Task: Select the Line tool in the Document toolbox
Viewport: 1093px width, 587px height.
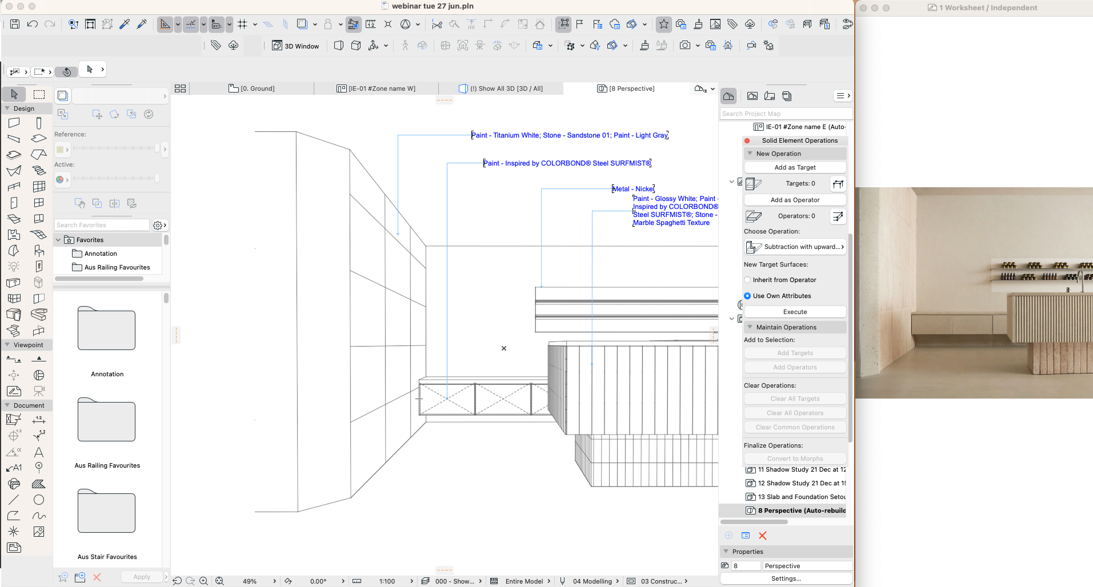Action: click(x=14, y=500)
